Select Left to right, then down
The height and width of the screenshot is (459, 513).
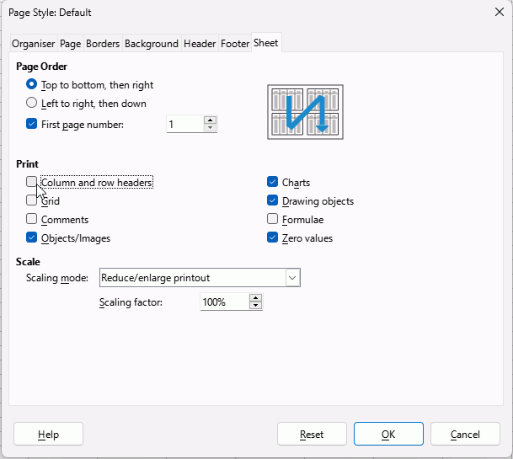pos(31,103)
